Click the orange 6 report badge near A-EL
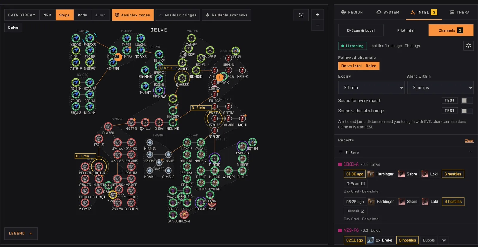Screen dimensions: 478x247 coord(220,77)
